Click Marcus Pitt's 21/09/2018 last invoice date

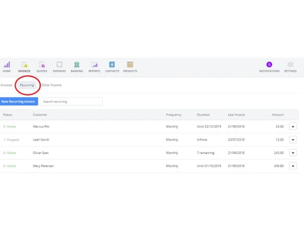point(237,126)
